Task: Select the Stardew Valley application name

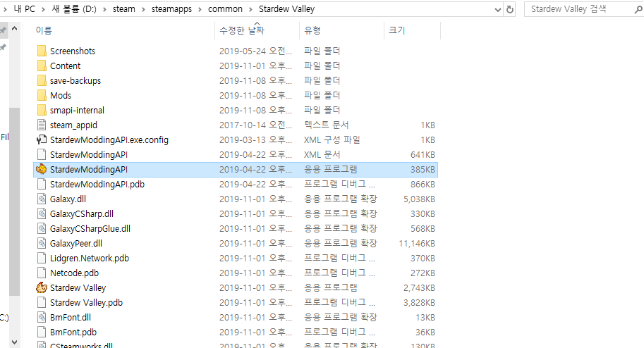Action: coord(78,287)
